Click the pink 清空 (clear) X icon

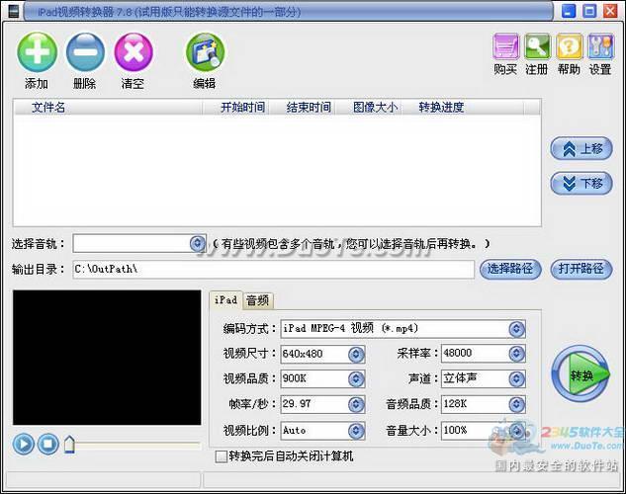click(x=134, y=52)
